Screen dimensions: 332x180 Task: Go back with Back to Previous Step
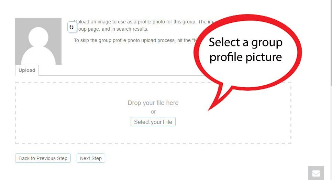click(x=43, y=158)
